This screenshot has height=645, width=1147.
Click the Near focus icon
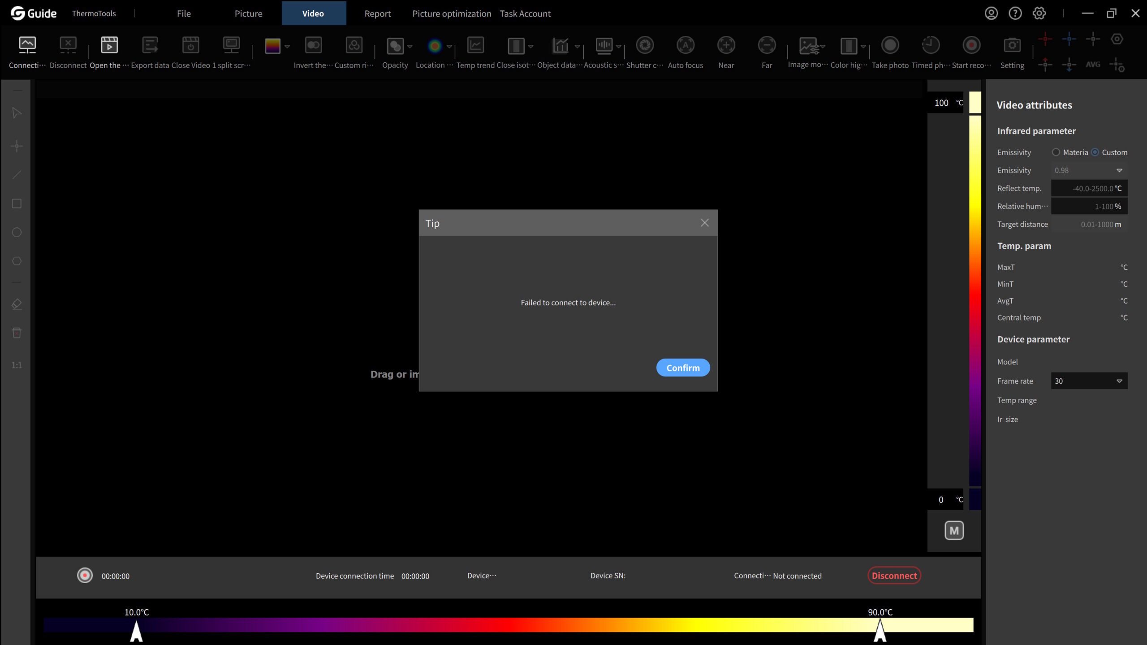[726, 46]
